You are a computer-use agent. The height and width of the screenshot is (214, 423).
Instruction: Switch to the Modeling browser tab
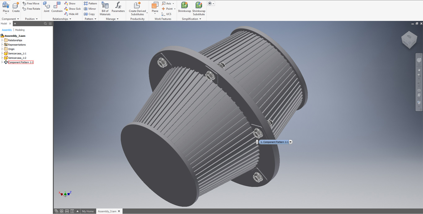(x=20, y=30)
